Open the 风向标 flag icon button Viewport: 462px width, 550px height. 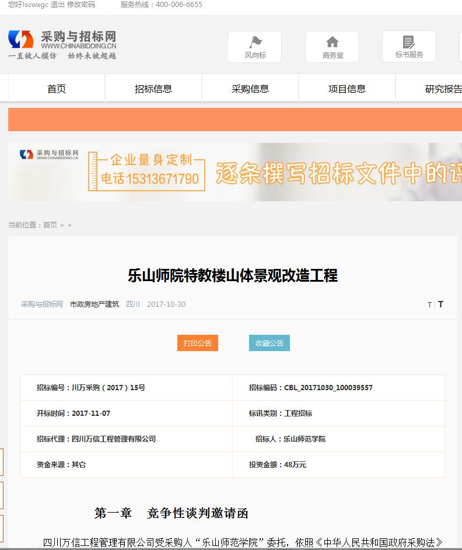coord(255,47)
